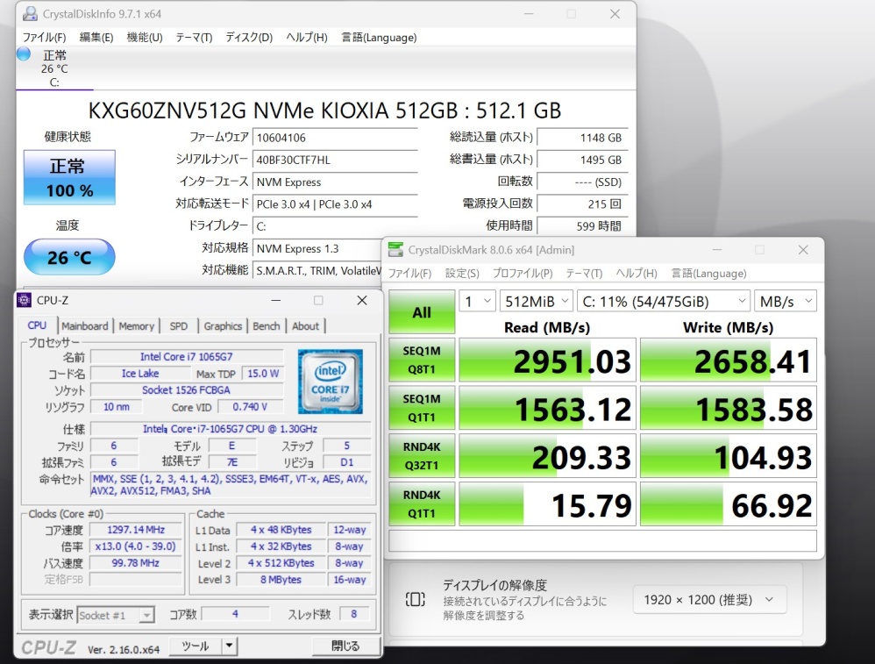Open the C: 11% drive selection dropdown

[664, 302]
